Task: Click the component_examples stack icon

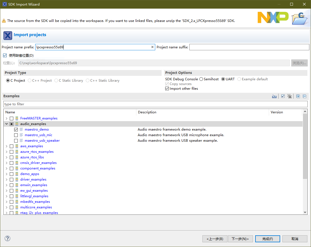Action: point(17,168)
